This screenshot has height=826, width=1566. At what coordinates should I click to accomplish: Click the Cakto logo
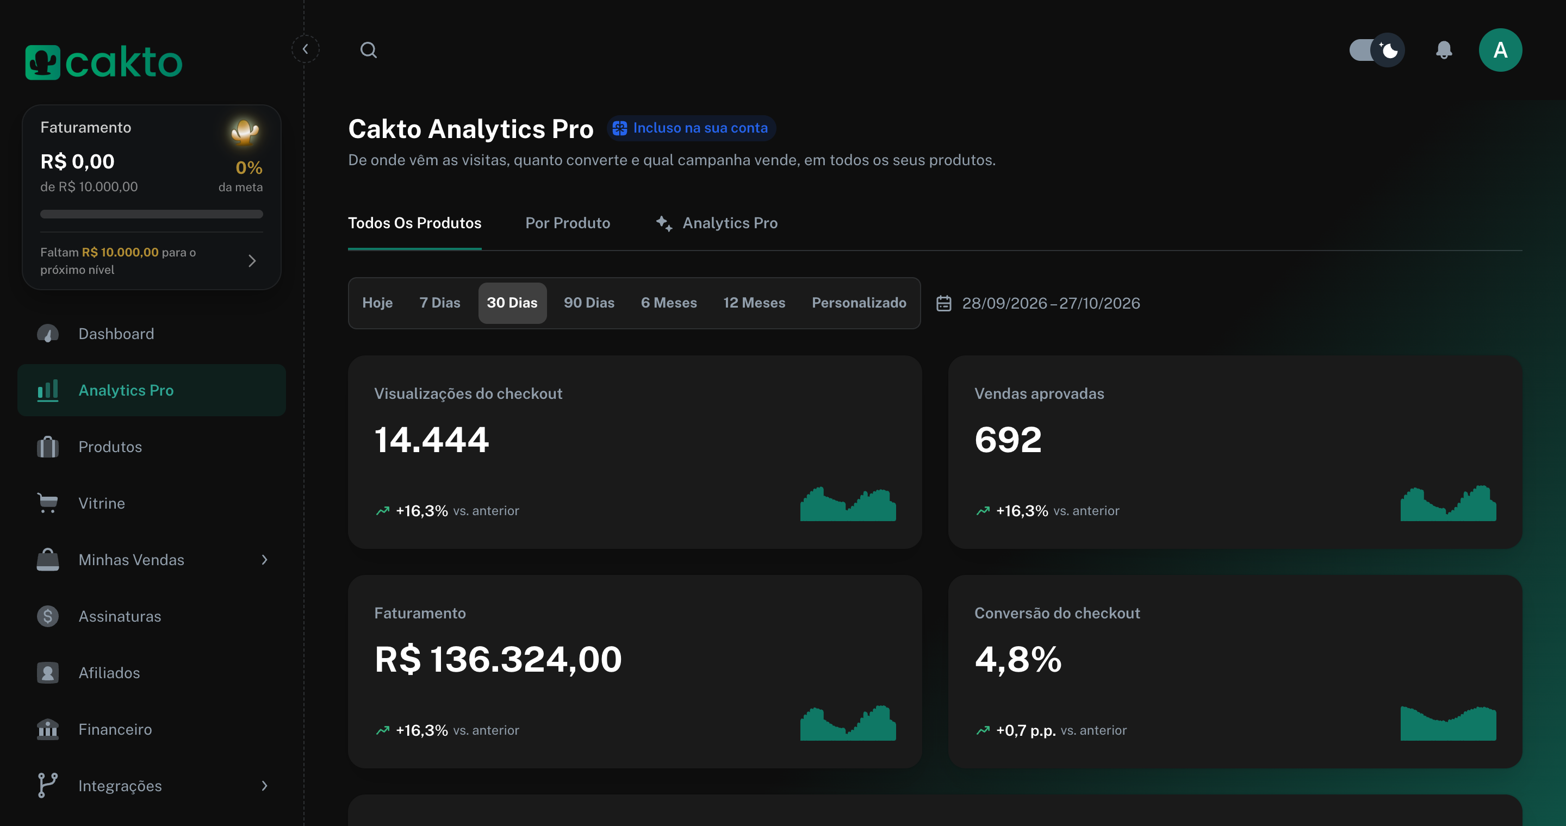(x=103, y=62)
